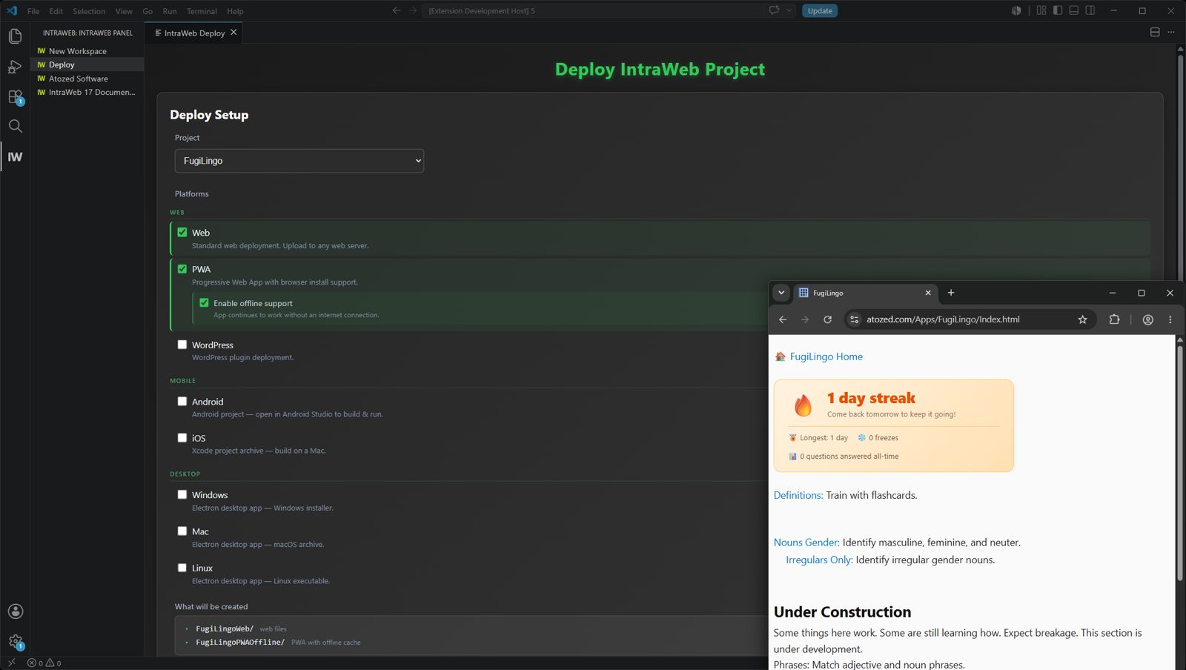The height and width of the screenshot is (670, 1186).
Task: Go back in the browser window
Action: [783, 319]
